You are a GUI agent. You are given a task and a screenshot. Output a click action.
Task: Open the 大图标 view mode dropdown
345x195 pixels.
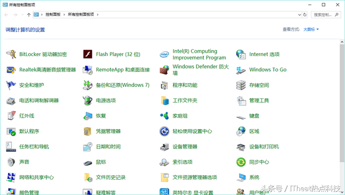(311, 29)
